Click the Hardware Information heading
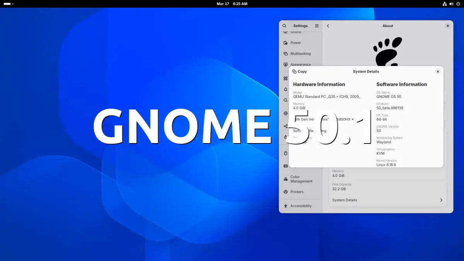This screenshot has width=464, height=261. 319,84
